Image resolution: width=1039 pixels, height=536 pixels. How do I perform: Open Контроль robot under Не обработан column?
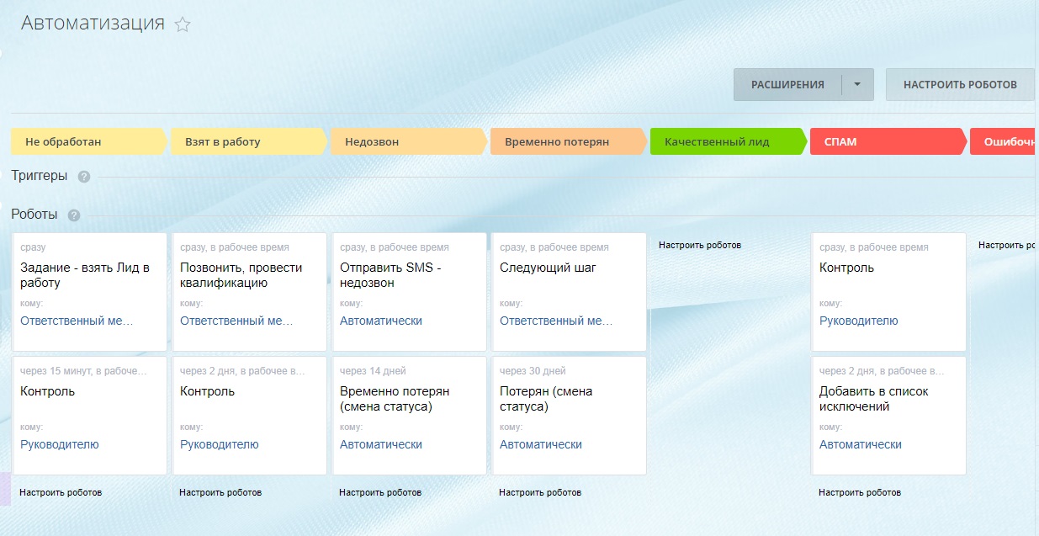(90, 416)
